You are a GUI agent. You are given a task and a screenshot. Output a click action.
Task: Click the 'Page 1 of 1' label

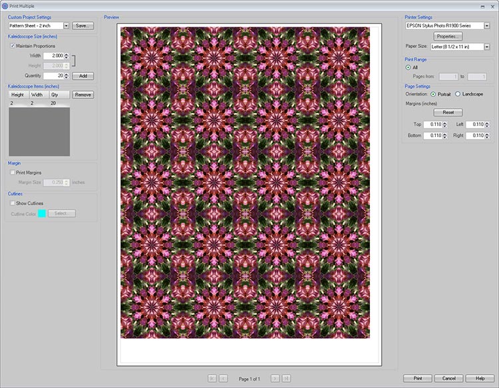coord(249,379)
